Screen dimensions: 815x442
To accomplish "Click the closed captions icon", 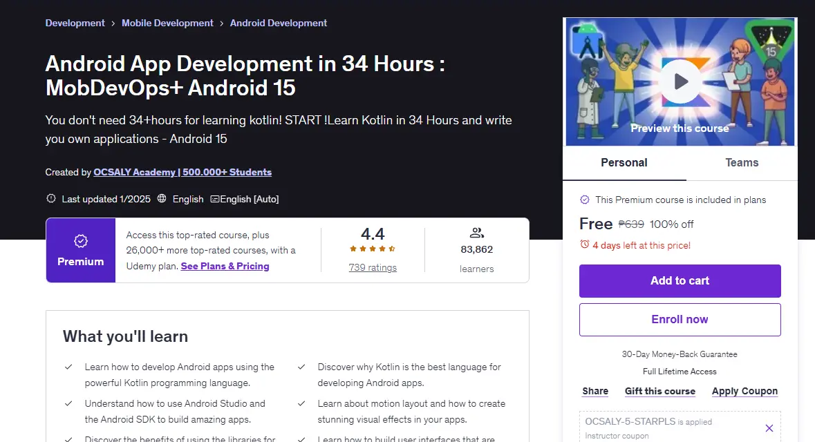I will [x=215, y=199].
